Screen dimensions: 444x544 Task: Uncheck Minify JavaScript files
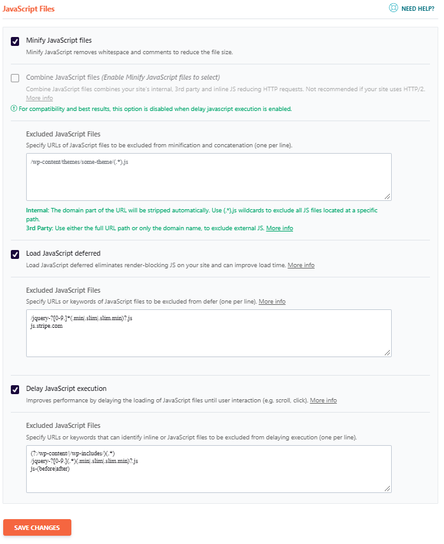tap(15, 41)
